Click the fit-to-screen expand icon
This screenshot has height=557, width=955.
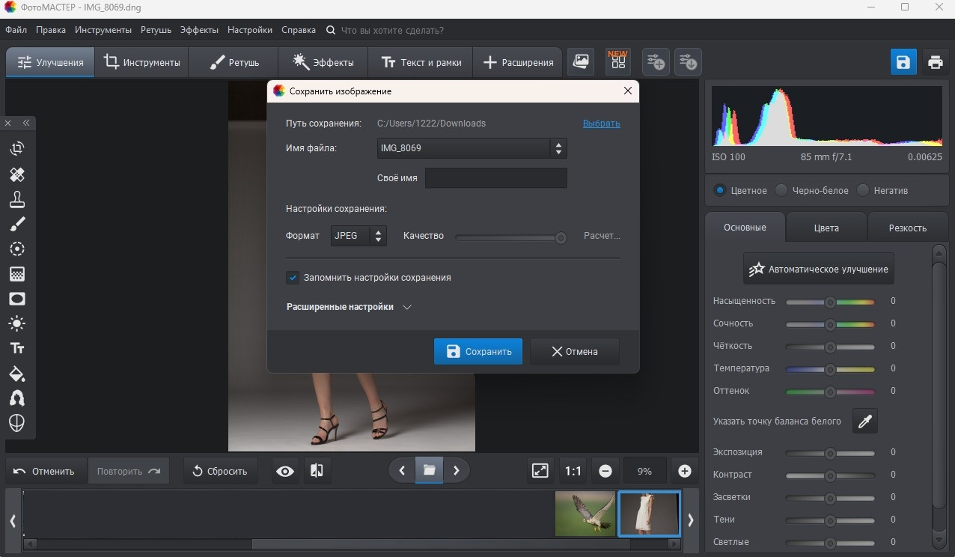pos(540,471)
